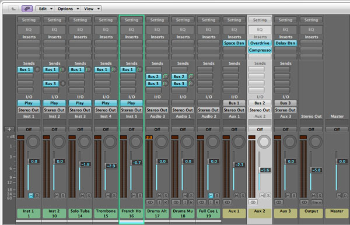Toggle stereo format icon on Aux 1 channel
This screenshot has height=225, width=350.
228,202
